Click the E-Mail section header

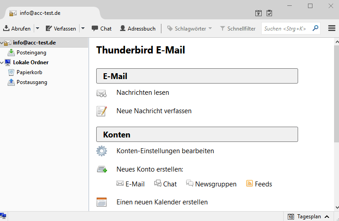[197, 76]
